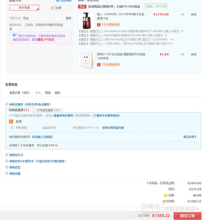Click 点击输入兑换码 link
This screenshot has height=220, width=203.
pyautogui.click(x=42, y=137)
